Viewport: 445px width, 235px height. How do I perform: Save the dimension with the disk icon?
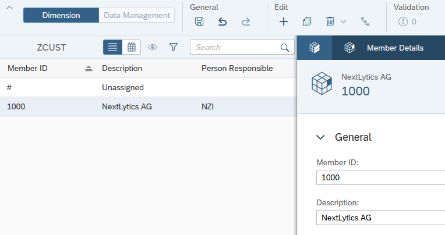[x=199, y=22]
